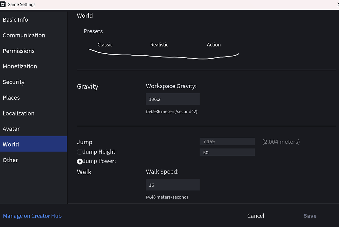339x227 pixels.
Task: Cancel the game settings changes
Action: pyautogui.click(x=256, y=216)
